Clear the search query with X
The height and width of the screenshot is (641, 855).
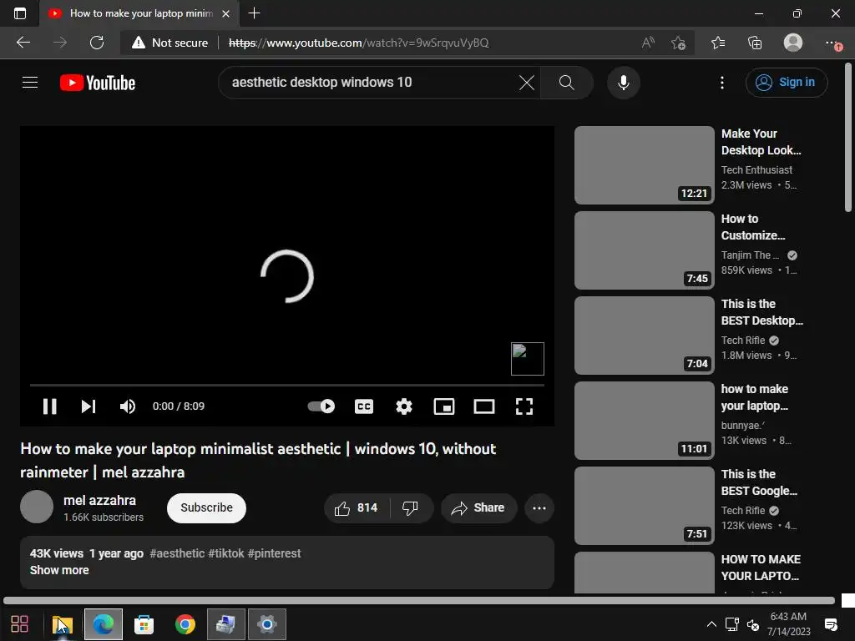tap(526, 83)
